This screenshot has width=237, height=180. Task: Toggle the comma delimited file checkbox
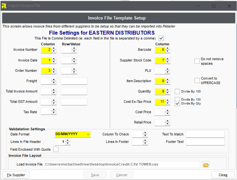[x=161, y=38]
